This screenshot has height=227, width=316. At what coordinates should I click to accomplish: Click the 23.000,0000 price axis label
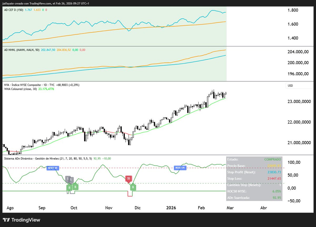click(299, 102)
